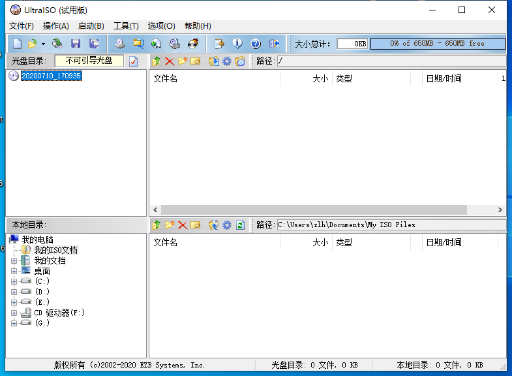The image size is (512, 376).
Task: Click the up-folder arrow in local pane toolbar
Action: [156, 225]
